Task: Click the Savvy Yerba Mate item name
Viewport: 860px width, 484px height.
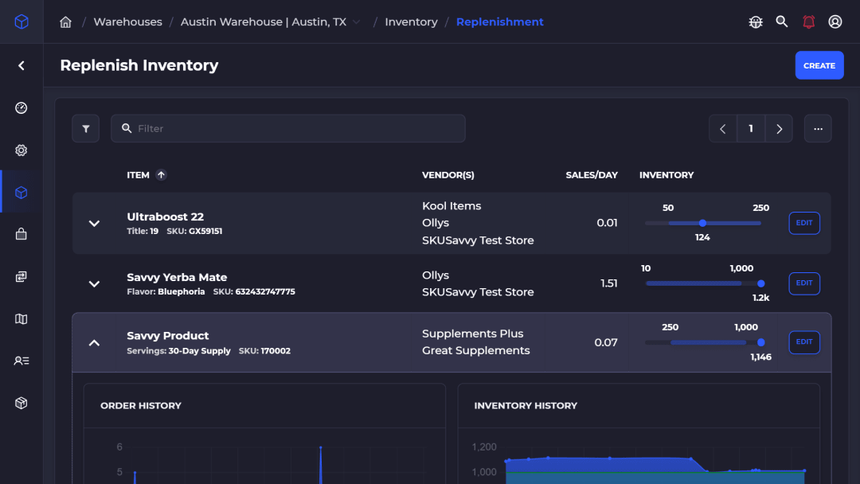Action: click(177, 277)
